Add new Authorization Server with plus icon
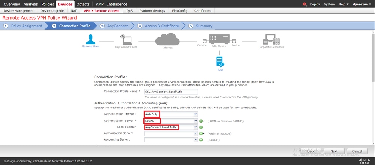 click(x=201, y=133)
